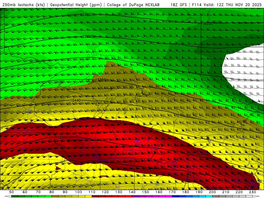The height and width of the screenshot is (198, 264).
Task: Click the '160' label on the color scale
Action: tap(159, 192)
